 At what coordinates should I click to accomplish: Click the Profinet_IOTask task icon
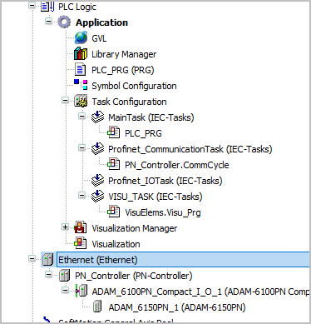(97, 181)
